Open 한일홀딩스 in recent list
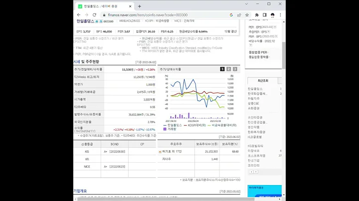The width and height of the screenshot is (359, 201). [x=255, y=89]
